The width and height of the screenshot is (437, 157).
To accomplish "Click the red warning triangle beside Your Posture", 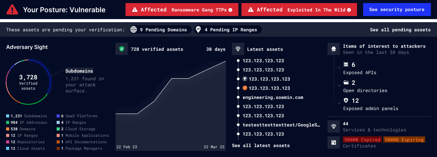I will 12,10.
